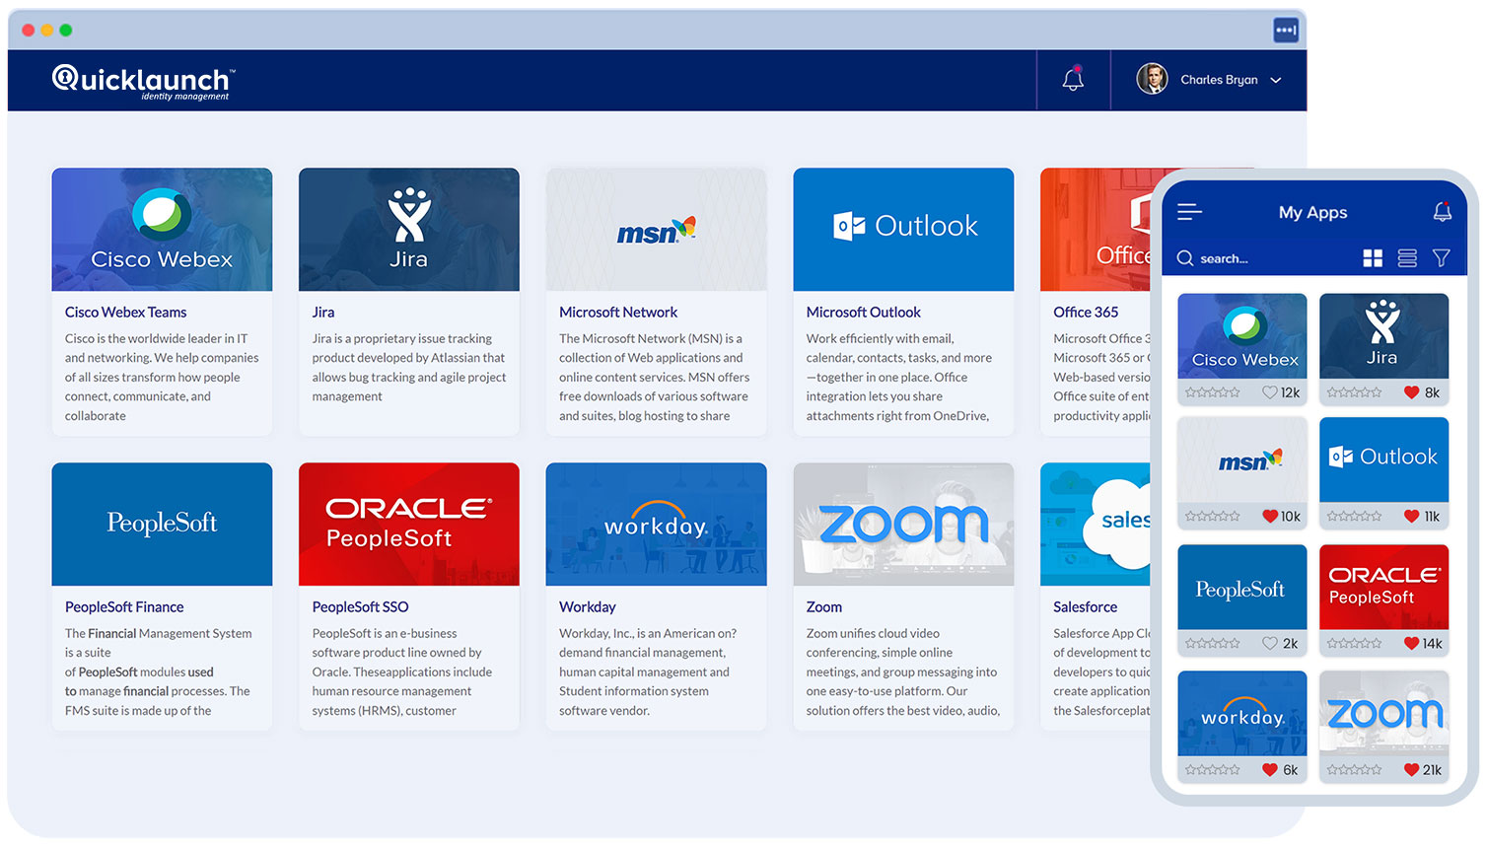Click the magnifier icon in mobile panel
Image resolution: width=1487 pixels, height=848 pixels.
click(1185, 258)
